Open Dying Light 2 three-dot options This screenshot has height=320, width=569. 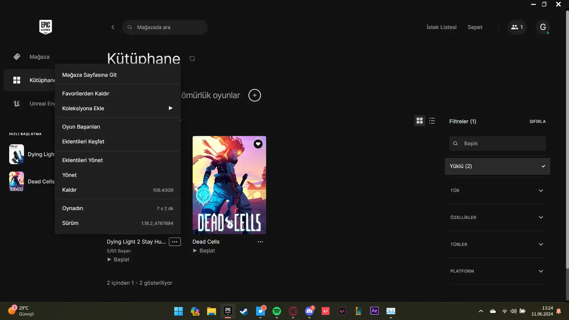(x=175, y=242)
